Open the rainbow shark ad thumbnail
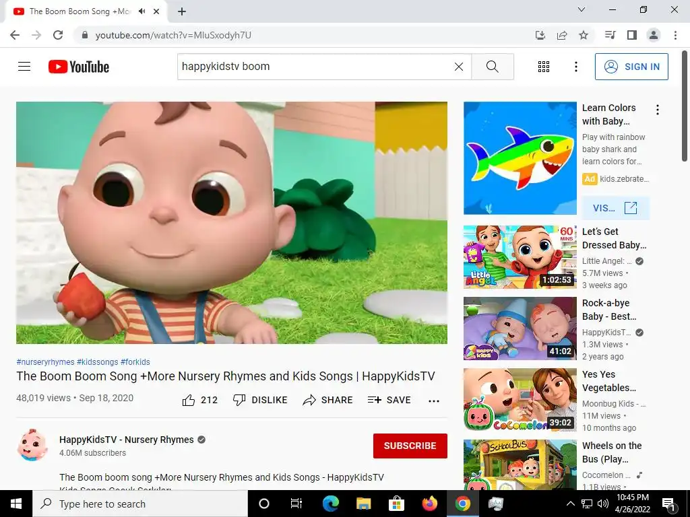 point(520,158)
